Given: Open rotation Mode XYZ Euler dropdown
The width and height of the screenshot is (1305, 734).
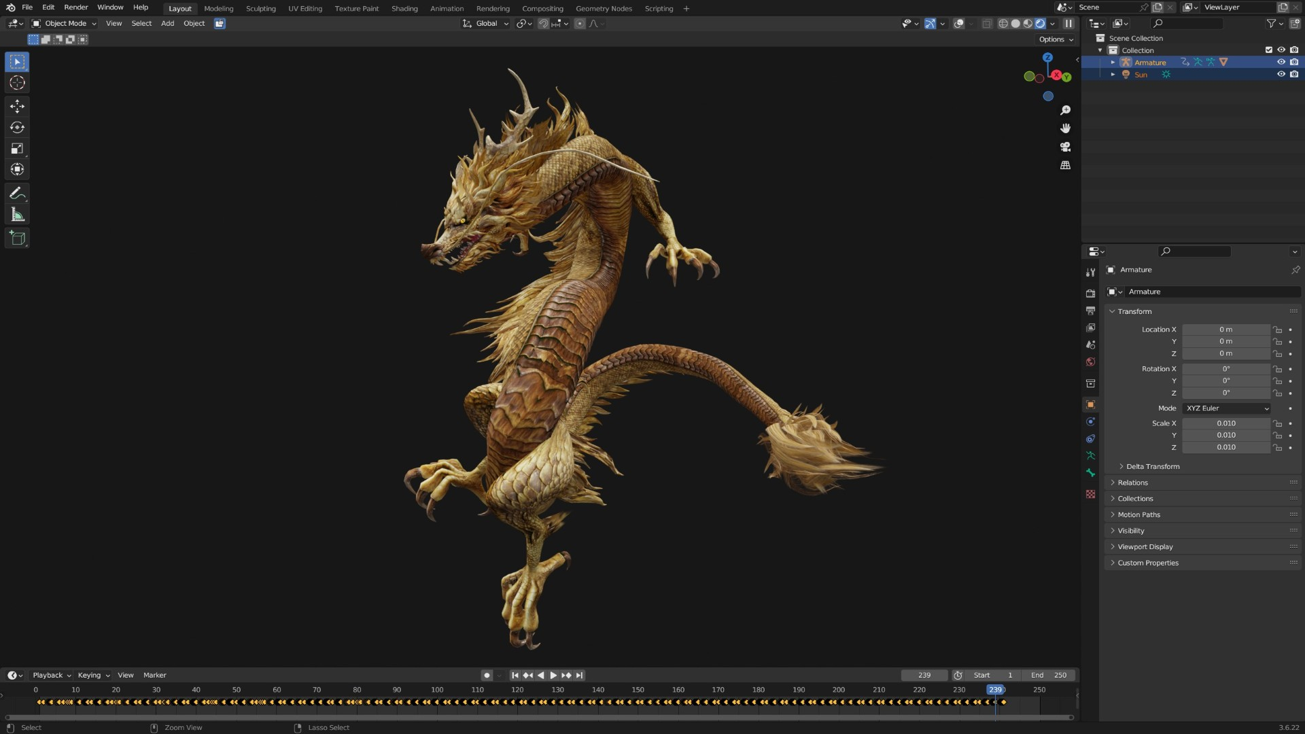Looking at the screenshot, I should (x=1226, y=408).
